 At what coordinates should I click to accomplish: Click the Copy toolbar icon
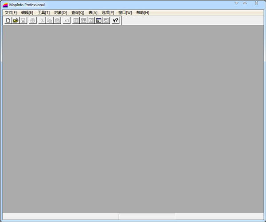point(49,20)
